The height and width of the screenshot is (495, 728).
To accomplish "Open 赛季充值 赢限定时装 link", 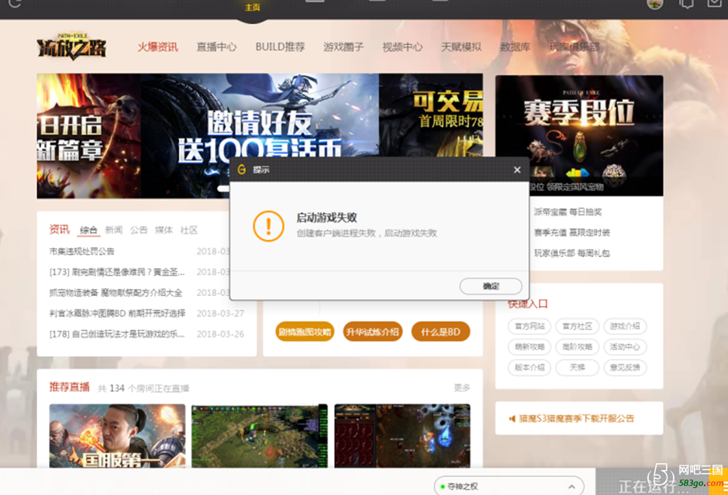I will (572, 232).
